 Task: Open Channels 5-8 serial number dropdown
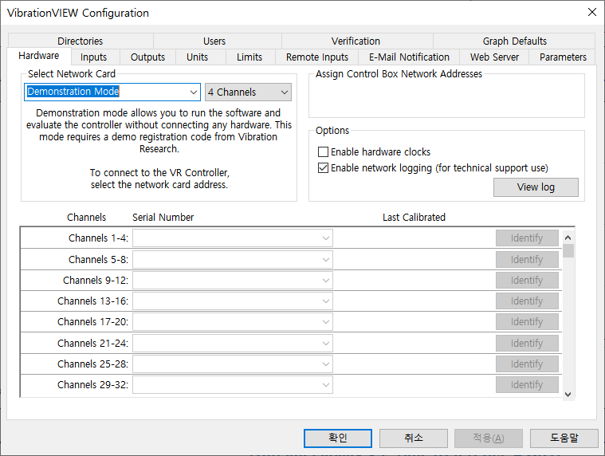233,260
